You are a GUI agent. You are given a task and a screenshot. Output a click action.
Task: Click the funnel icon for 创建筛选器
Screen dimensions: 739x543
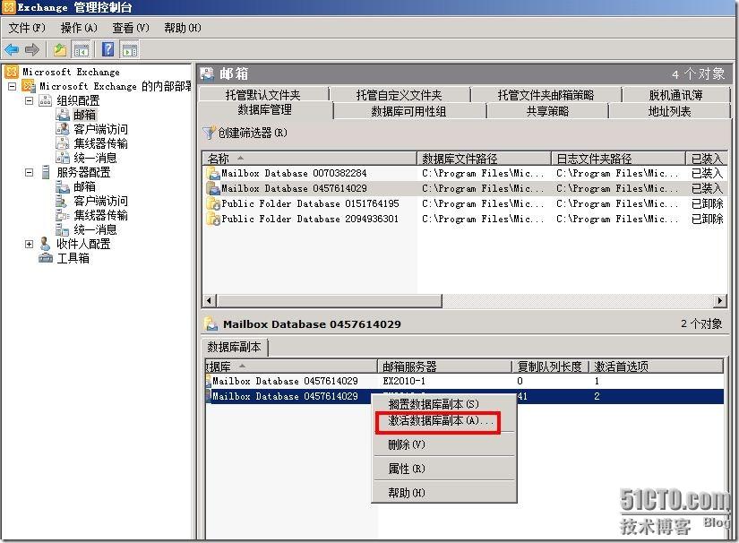tap(209, 133)
